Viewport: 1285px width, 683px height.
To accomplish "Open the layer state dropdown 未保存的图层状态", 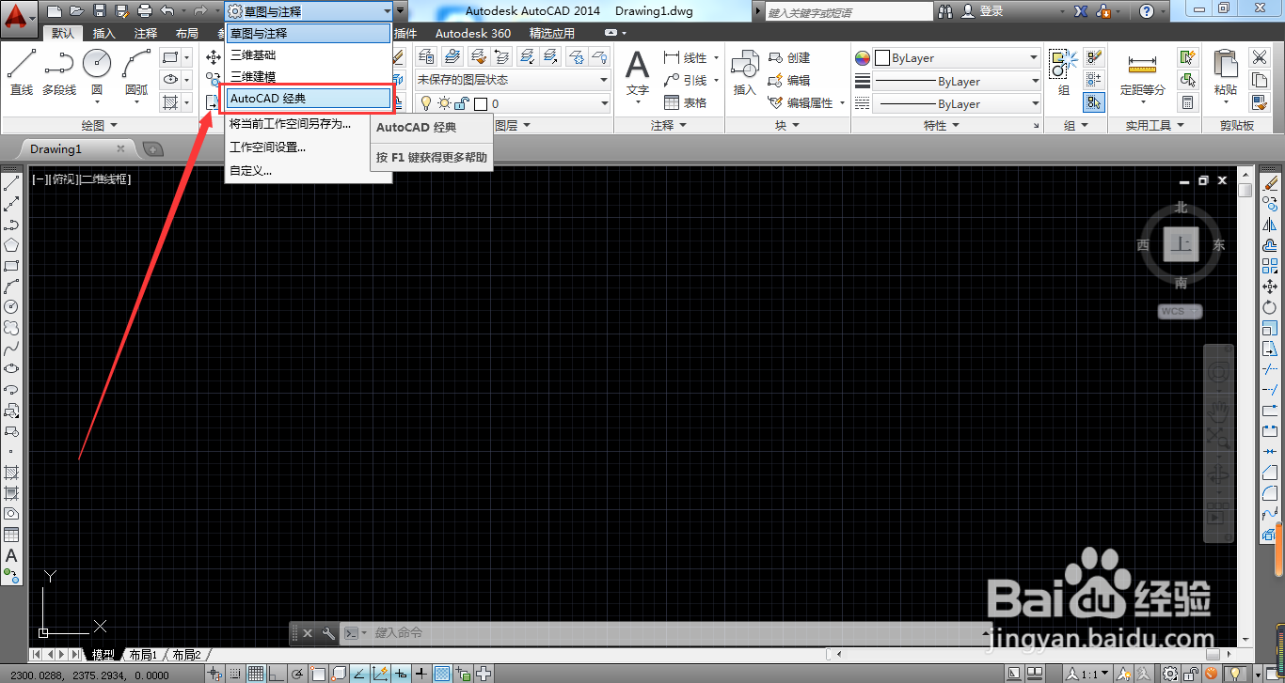I will [x=513, y=80].
